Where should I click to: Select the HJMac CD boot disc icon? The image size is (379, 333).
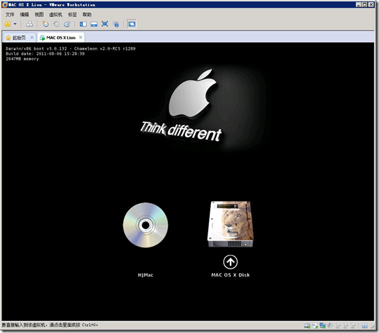[146, 225]
